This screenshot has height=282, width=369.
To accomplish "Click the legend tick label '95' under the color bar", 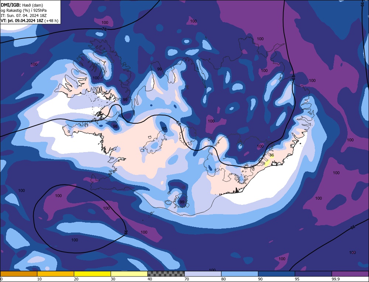I will (x=297, y=279).
